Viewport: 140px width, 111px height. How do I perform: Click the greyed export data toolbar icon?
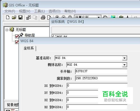click(x=35, y=17)
